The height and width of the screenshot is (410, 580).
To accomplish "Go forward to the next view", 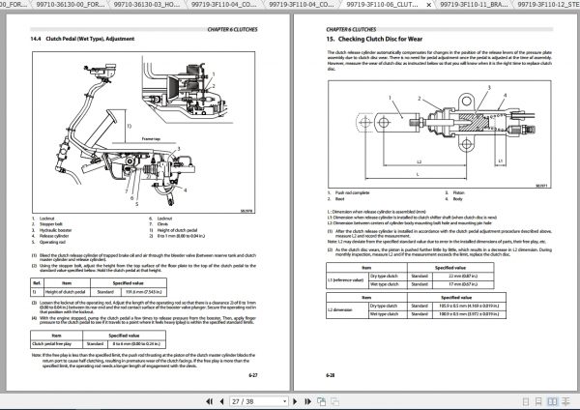I will [x=334, y=401].
